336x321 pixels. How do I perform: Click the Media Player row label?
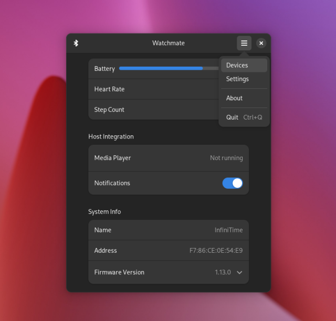pyautogui.click(x=112, y=158)
